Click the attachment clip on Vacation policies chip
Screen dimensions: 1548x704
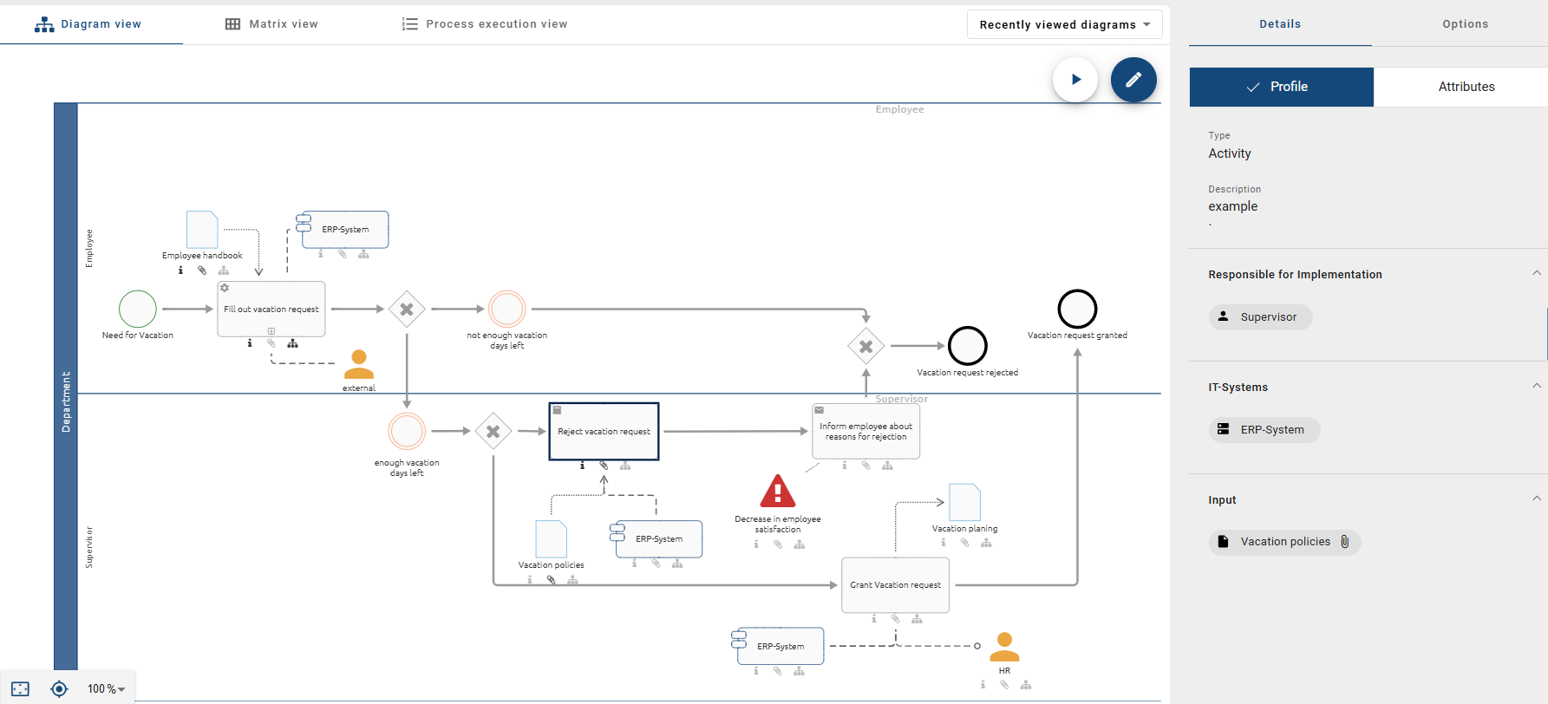1344,542
